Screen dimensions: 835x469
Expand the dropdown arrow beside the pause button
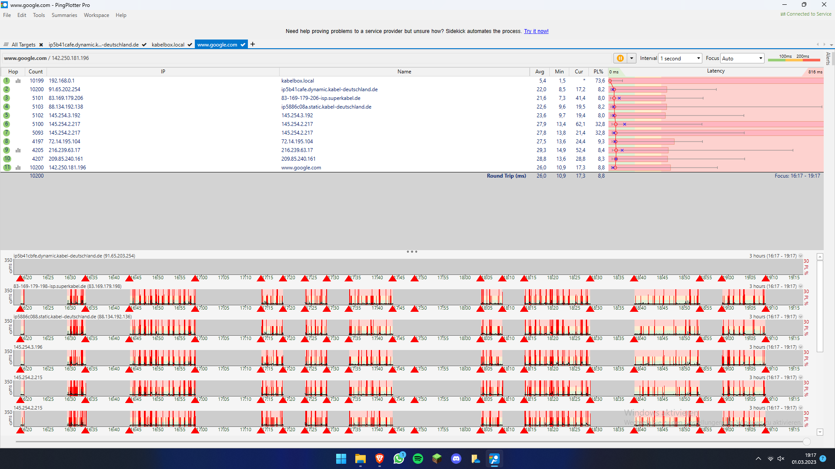tap(631, 58)
